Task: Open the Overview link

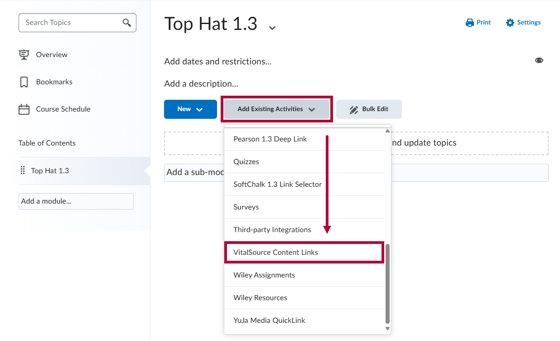Action: point(52,55)
